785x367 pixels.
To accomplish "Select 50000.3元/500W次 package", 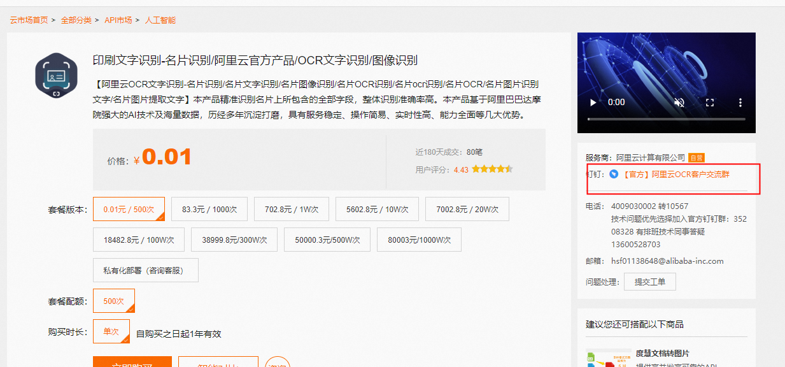I will click(327, 240).
